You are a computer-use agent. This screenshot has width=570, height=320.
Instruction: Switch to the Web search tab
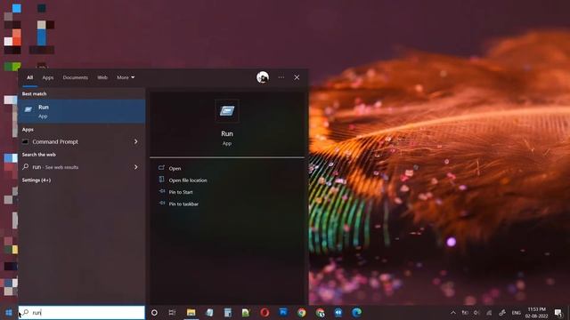pyautogui.click(x=102, y=77)
